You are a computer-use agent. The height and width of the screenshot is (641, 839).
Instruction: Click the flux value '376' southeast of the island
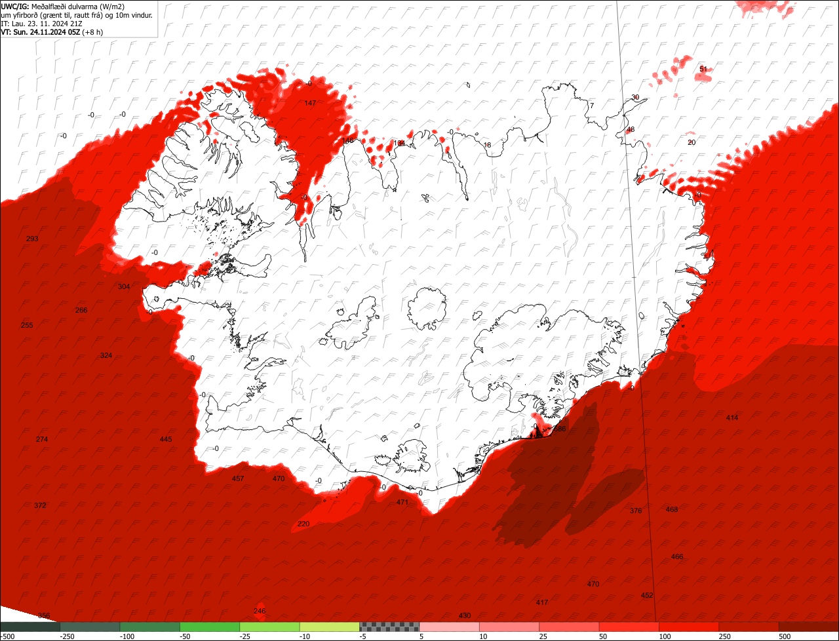[x=636, y=511]
